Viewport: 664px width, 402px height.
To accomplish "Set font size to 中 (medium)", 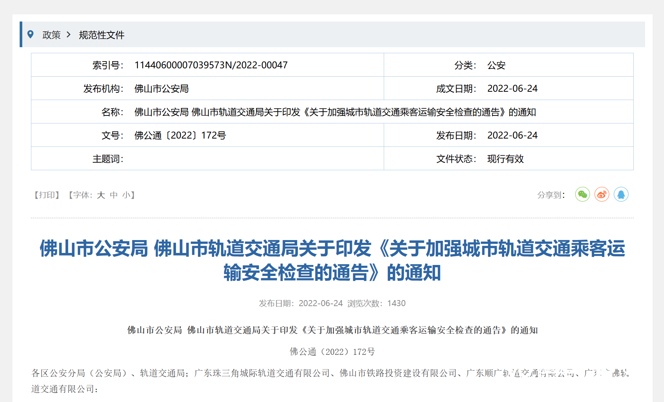I will coord(114,195).
